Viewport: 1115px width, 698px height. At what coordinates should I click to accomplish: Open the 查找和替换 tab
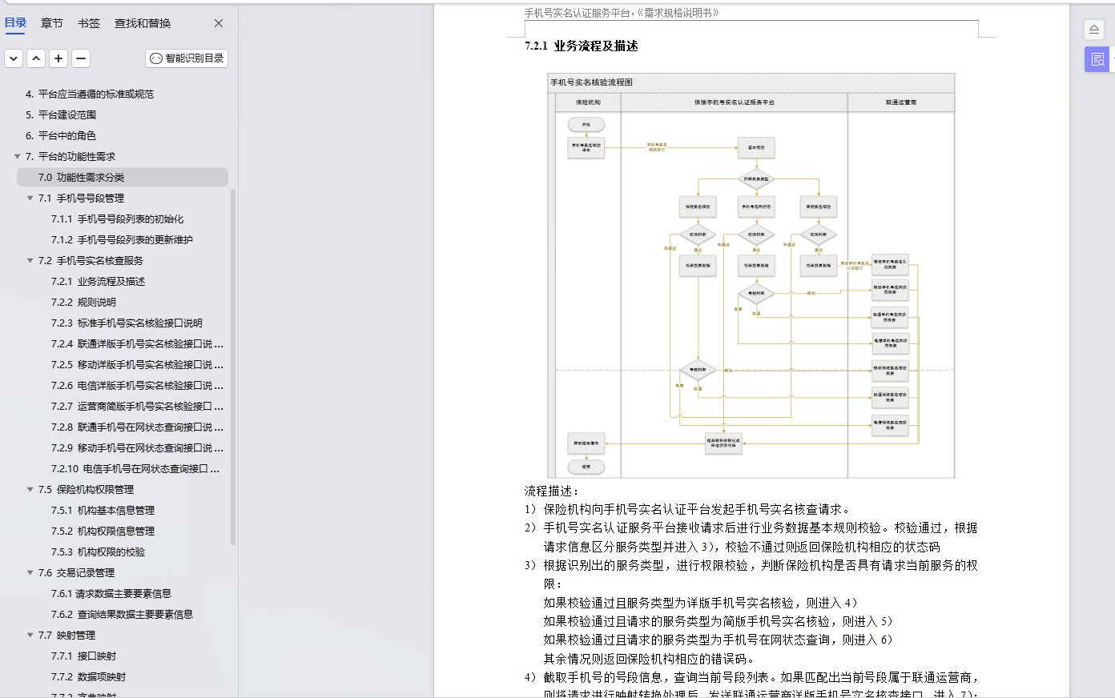(143, 23)
